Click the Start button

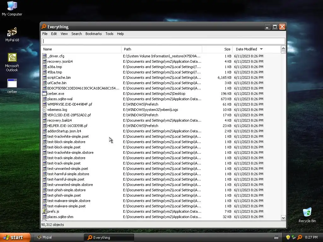pos(15,237)
